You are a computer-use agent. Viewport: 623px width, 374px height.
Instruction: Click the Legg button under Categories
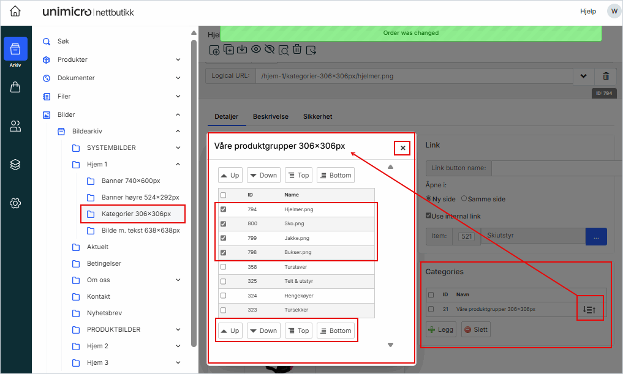point(440,329)
